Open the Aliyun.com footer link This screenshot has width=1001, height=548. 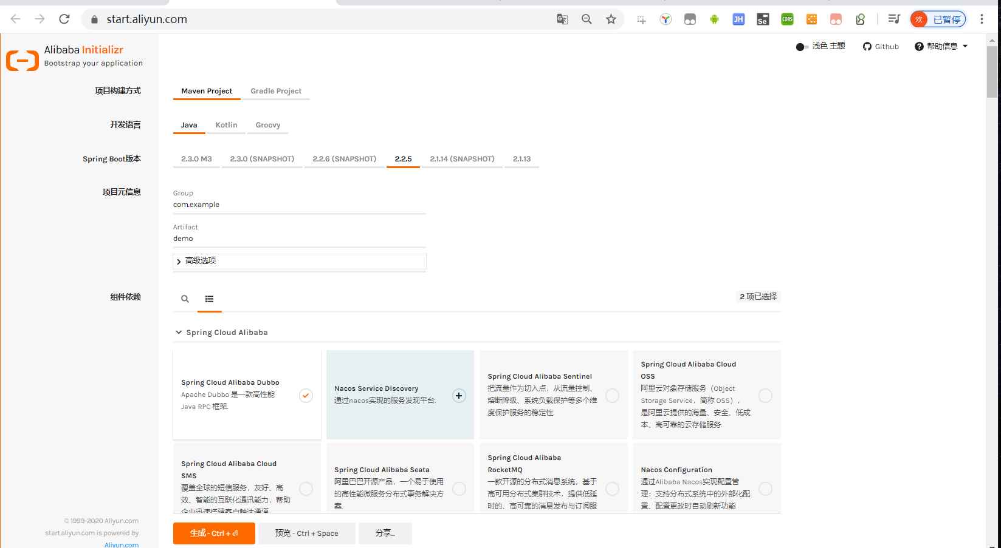(122, 545)
